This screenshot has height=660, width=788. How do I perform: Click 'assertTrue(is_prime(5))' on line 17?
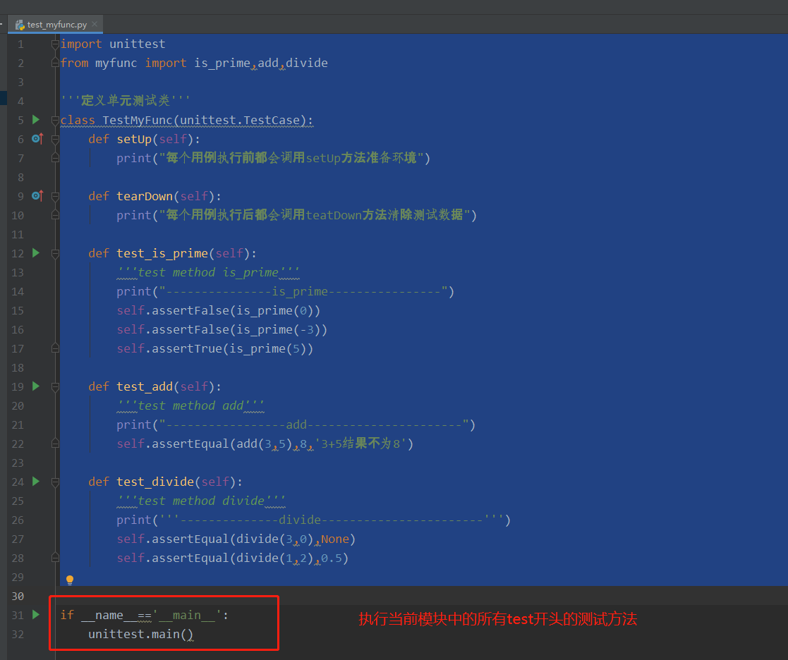point(232,349)
